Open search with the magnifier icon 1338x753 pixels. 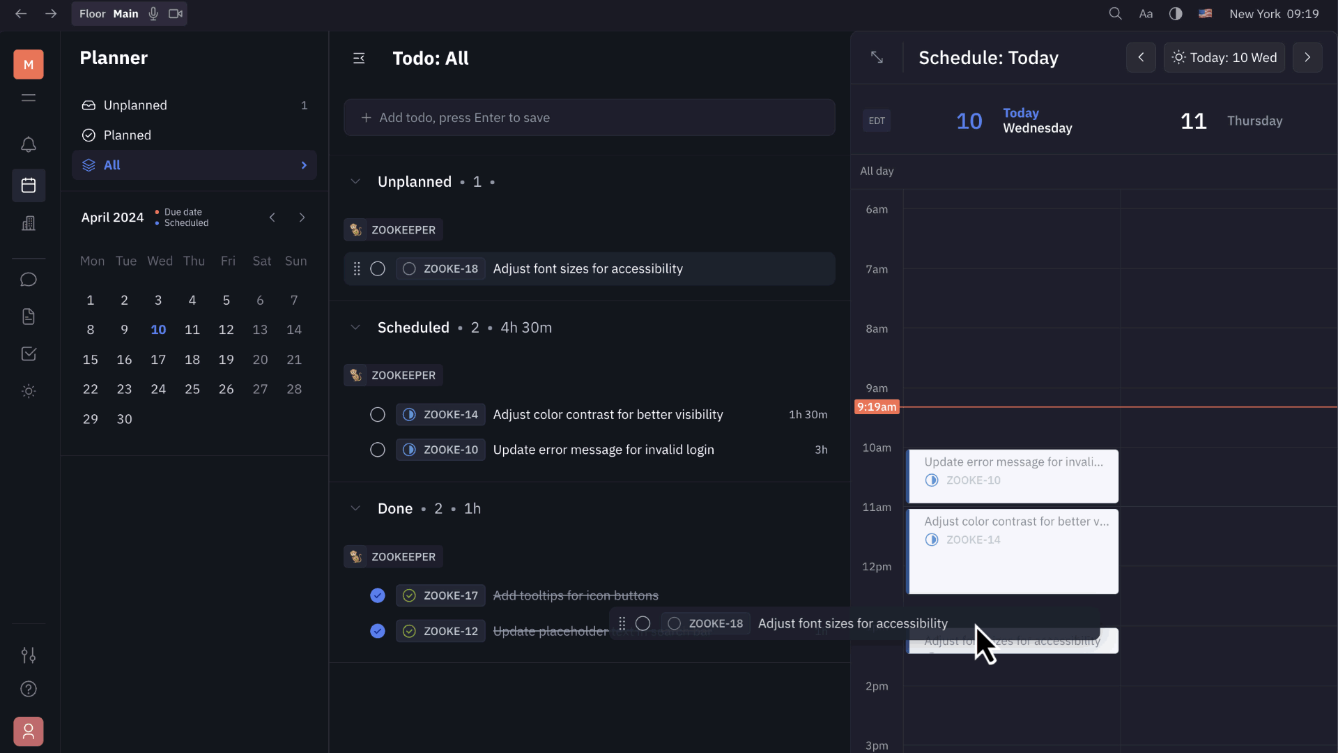[x=1116, y=13]
